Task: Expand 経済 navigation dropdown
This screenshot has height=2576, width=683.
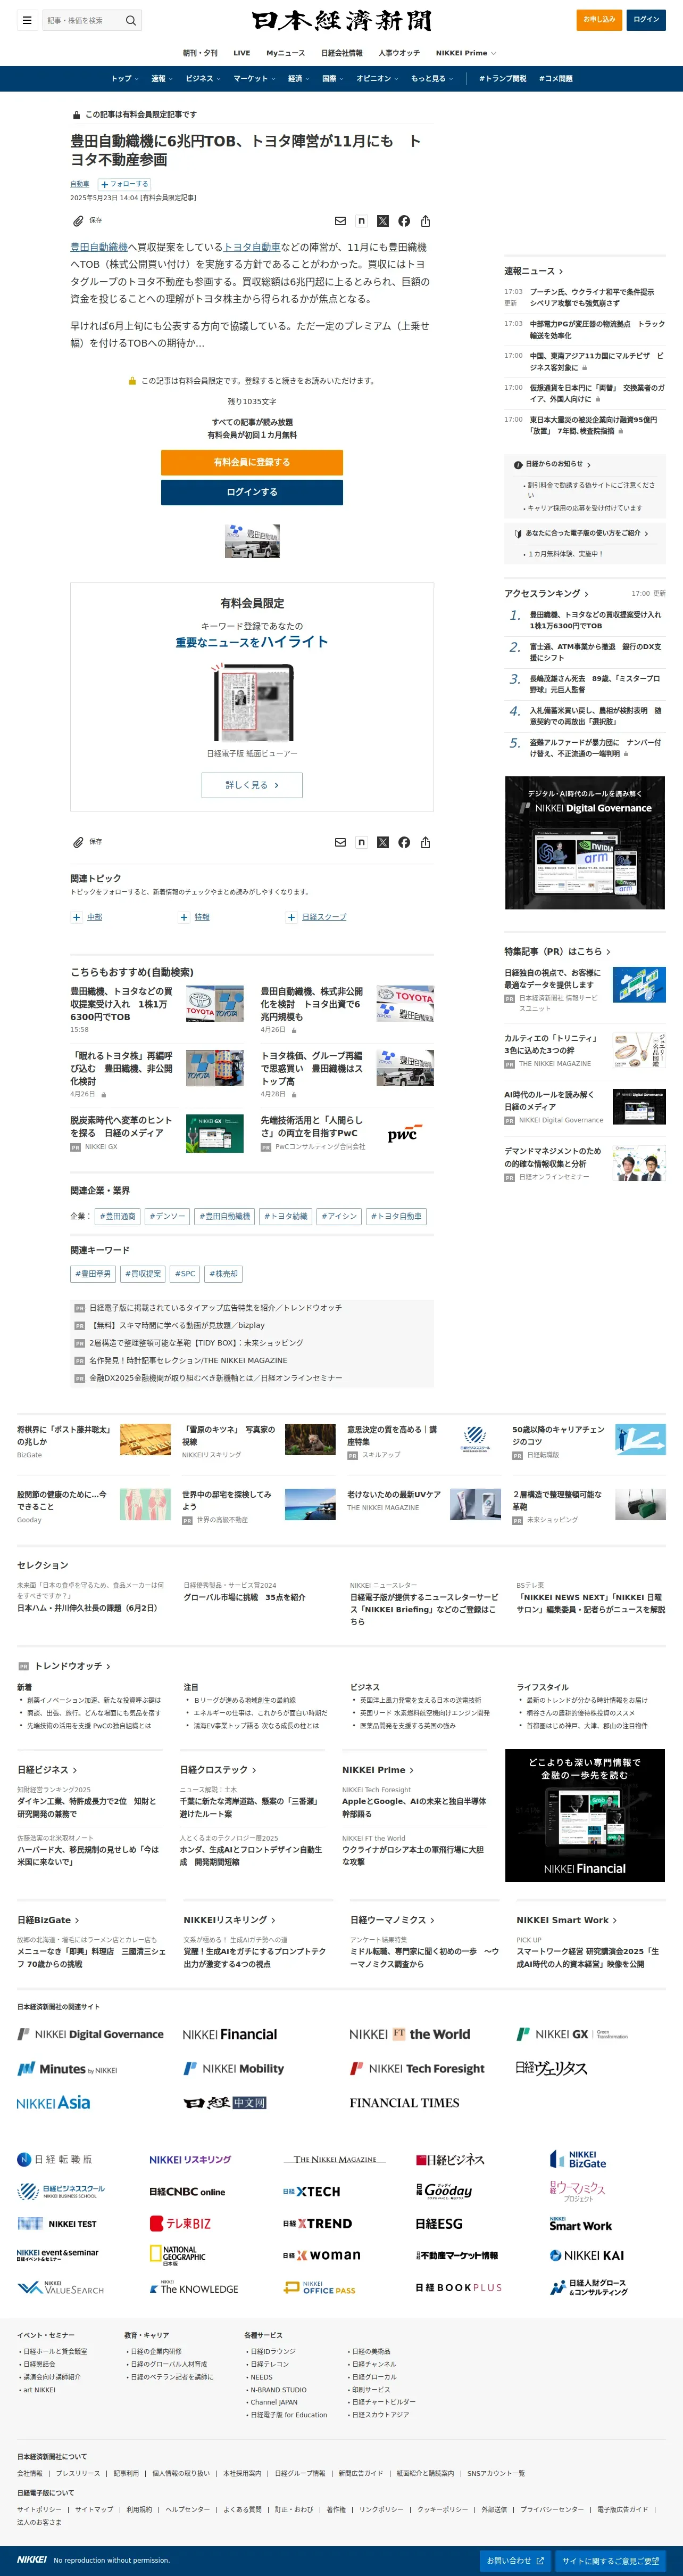Action: 298,78
